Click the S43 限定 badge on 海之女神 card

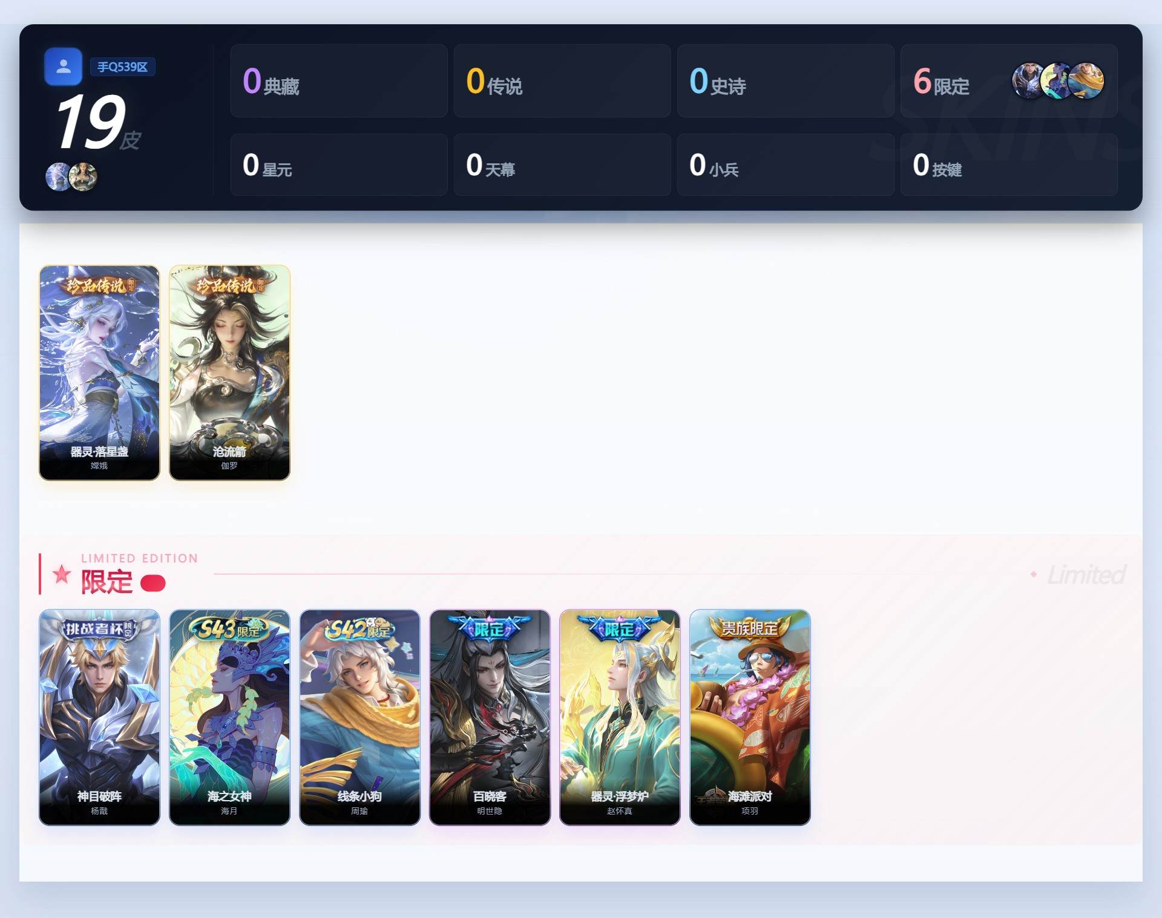[229, 630]
